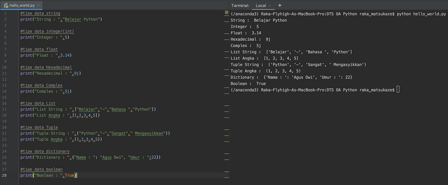Click terminal output 'String : Belajar Python'
Viewport: 448px width, 185px height.
point(259,20)
